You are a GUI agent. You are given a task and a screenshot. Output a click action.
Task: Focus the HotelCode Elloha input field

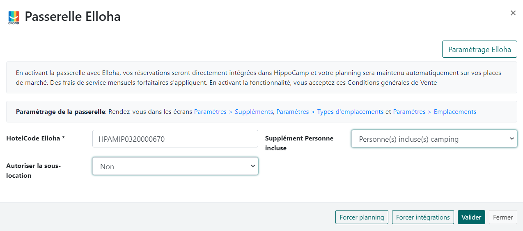tap(175, 139)
